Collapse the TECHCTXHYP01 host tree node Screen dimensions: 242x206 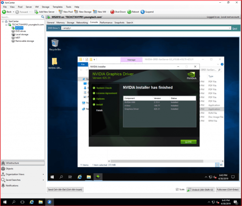(x=6, y=25)
